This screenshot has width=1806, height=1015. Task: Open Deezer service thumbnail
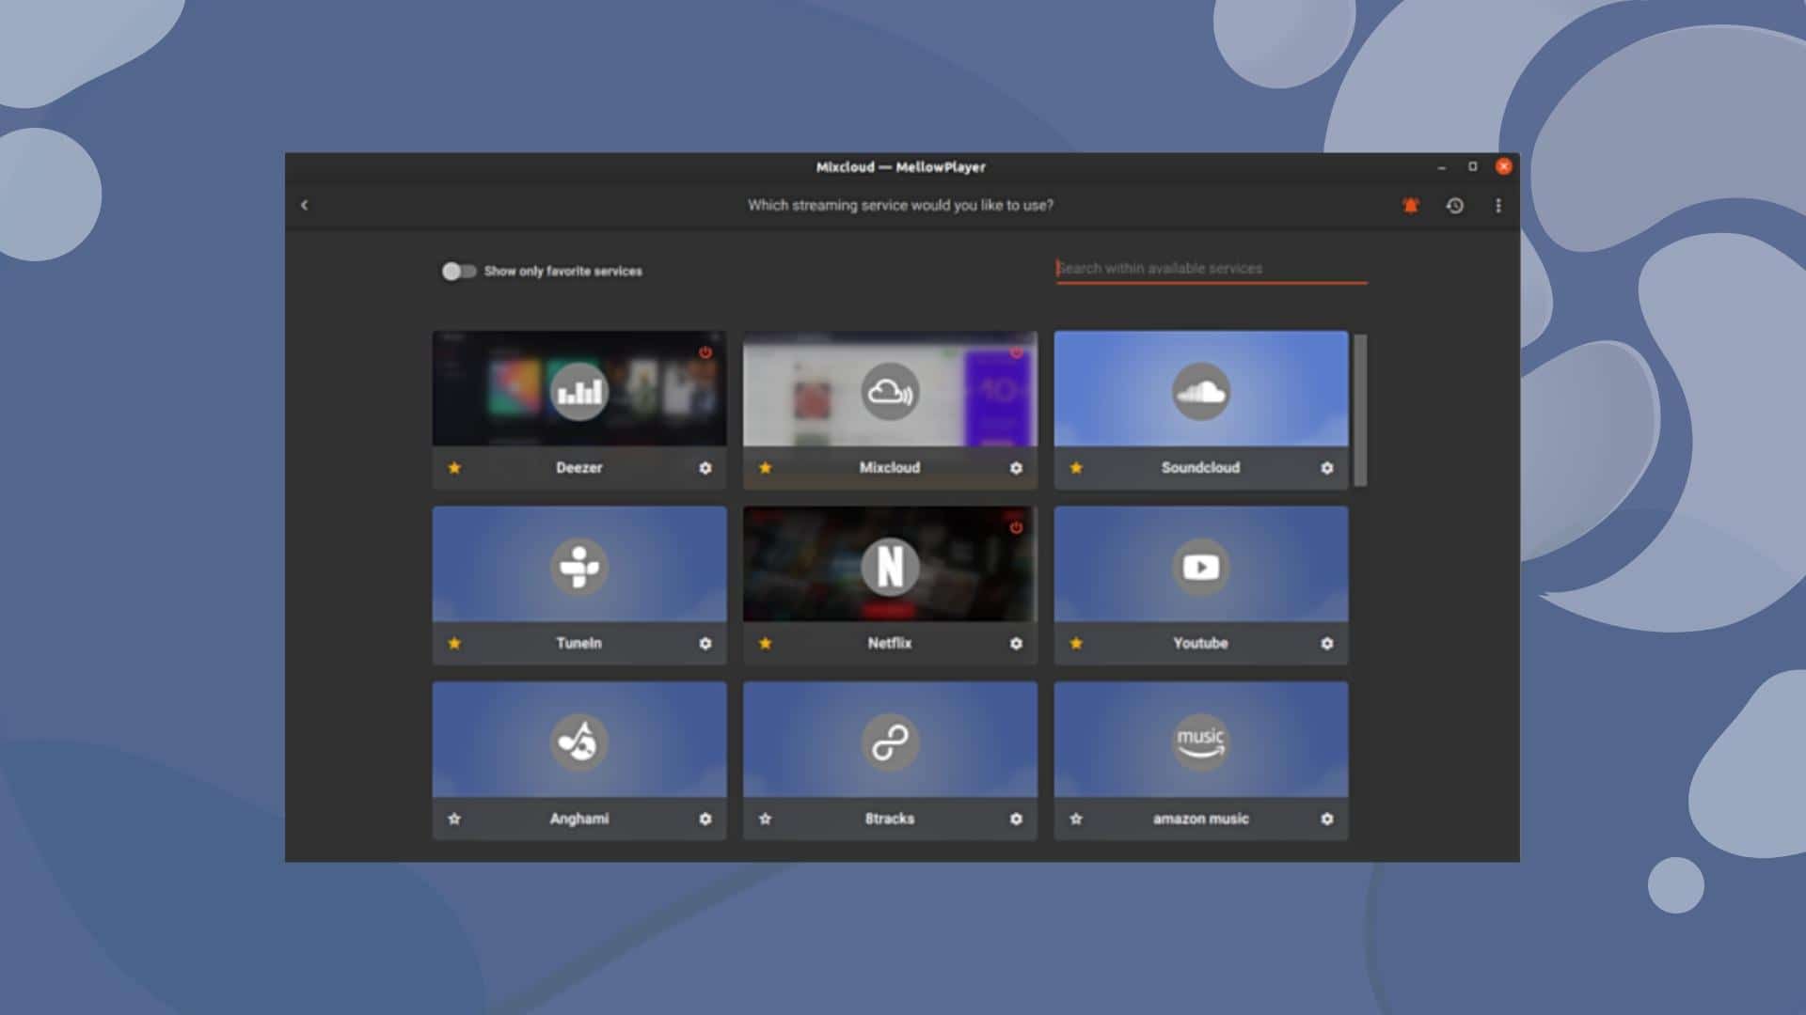coord(579,388)
